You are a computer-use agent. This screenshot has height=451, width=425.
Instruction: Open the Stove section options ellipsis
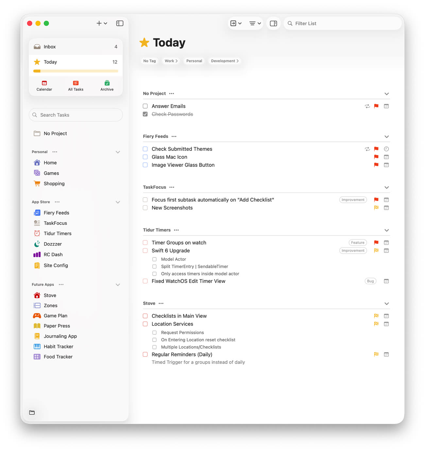click(x=161, y=303)
